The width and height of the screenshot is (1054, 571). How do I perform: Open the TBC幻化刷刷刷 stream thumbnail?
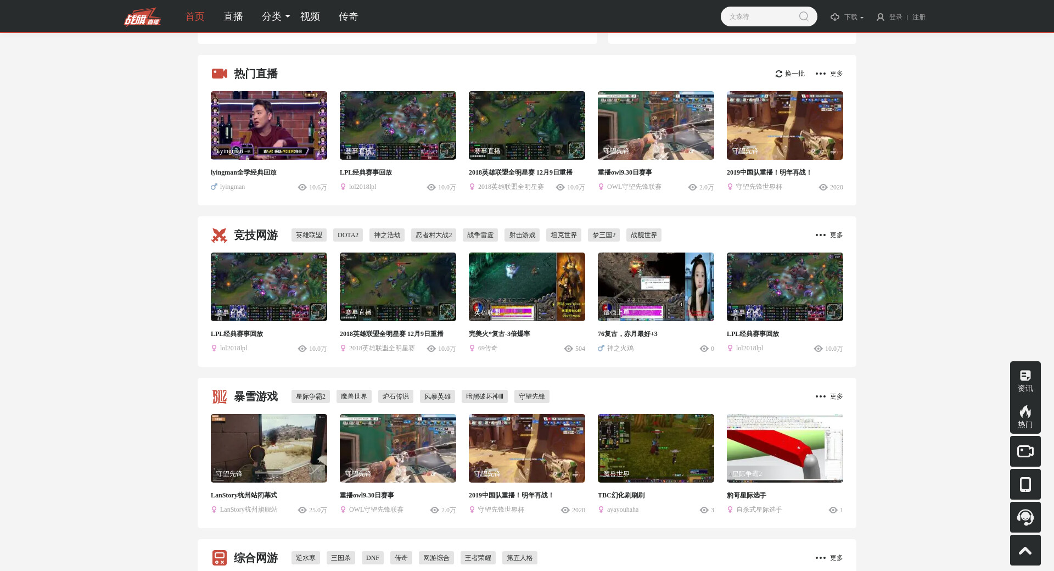pyautogui.click(x=656, y=448)
